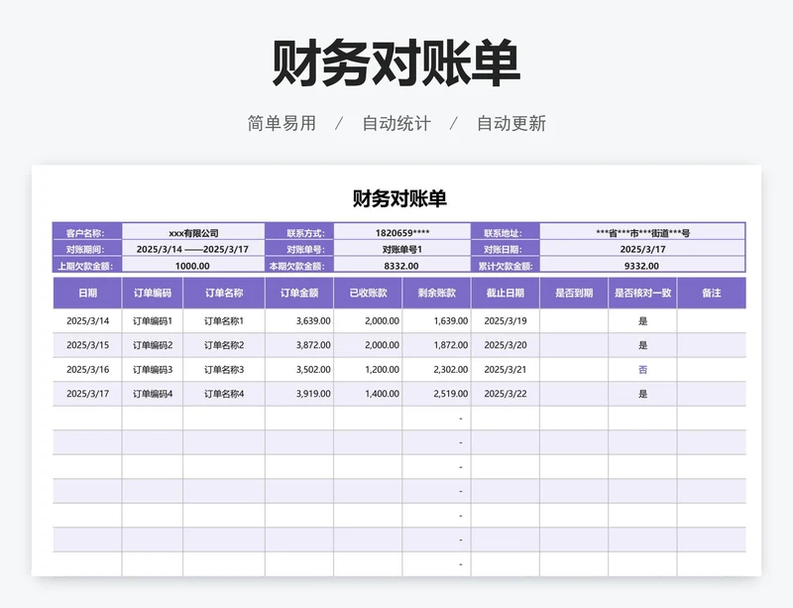The width and height of the screenshot is (793, 608).
Task: Click the remaining amount 2,302.00
Action: point(436,370)
